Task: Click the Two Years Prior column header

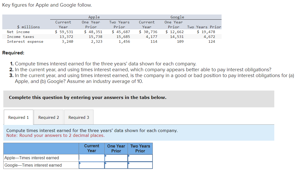Action: [140, 148]
